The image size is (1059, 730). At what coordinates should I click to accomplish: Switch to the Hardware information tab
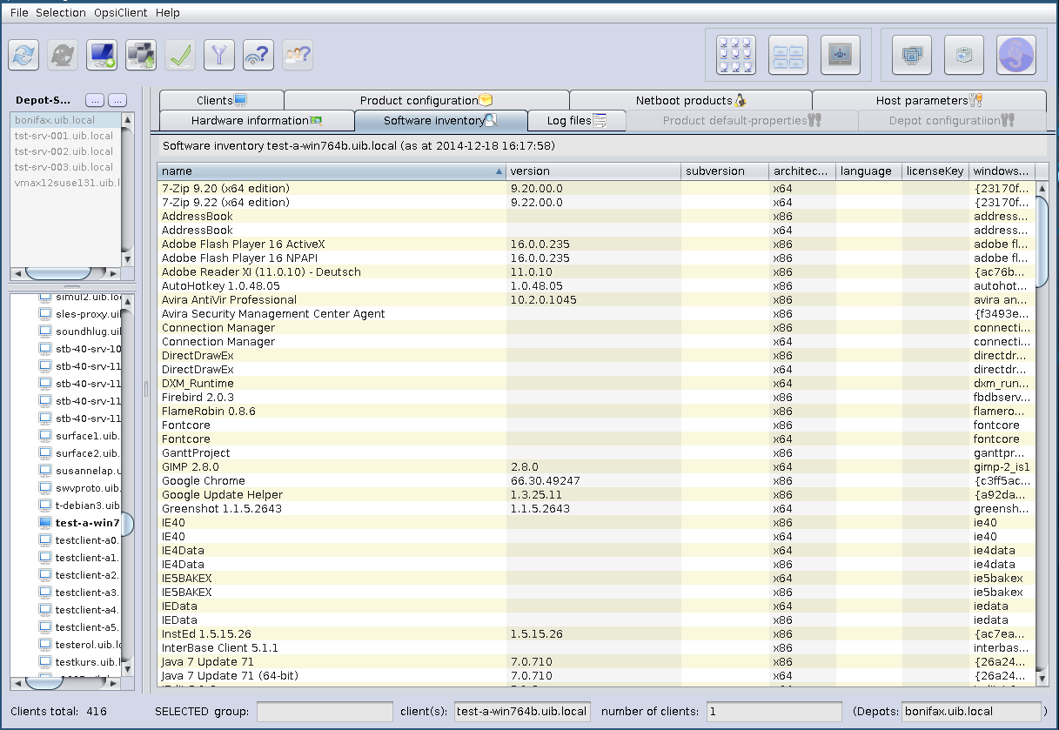click(x=257, y=121)
